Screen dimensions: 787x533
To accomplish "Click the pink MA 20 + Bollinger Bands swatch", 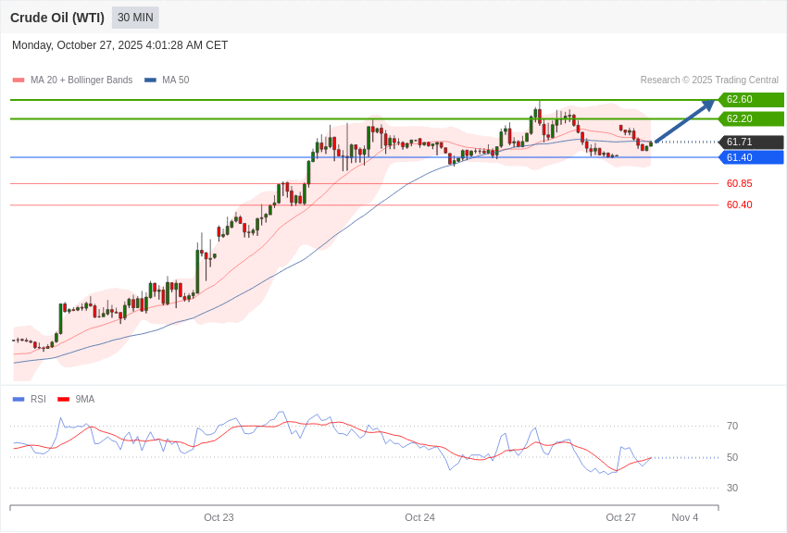I will (19, 81).
